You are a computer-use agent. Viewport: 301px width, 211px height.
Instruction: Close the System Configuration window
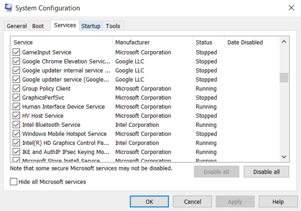coord(291,8)
